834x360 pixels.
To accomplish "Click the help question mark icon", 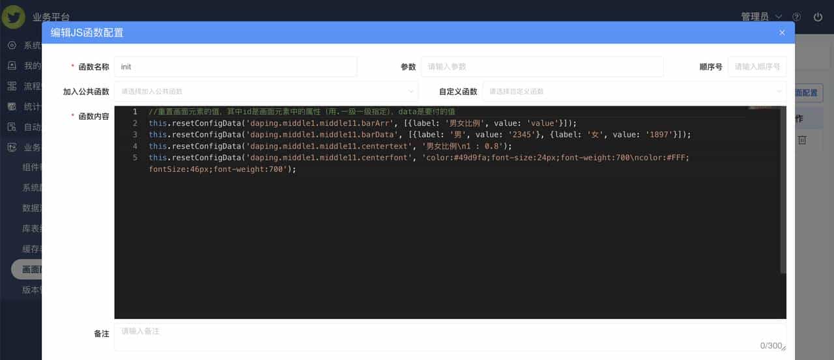I will coord(797,17).
